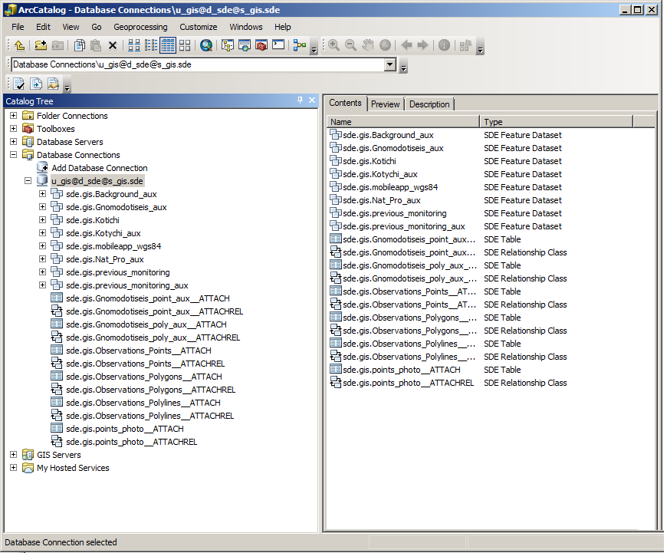Open the Windows menu
Screen dimensions: 667x553
[x=246, y=27]
